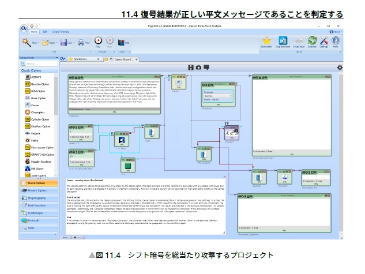Click the Print printer icon

[81, 42]
